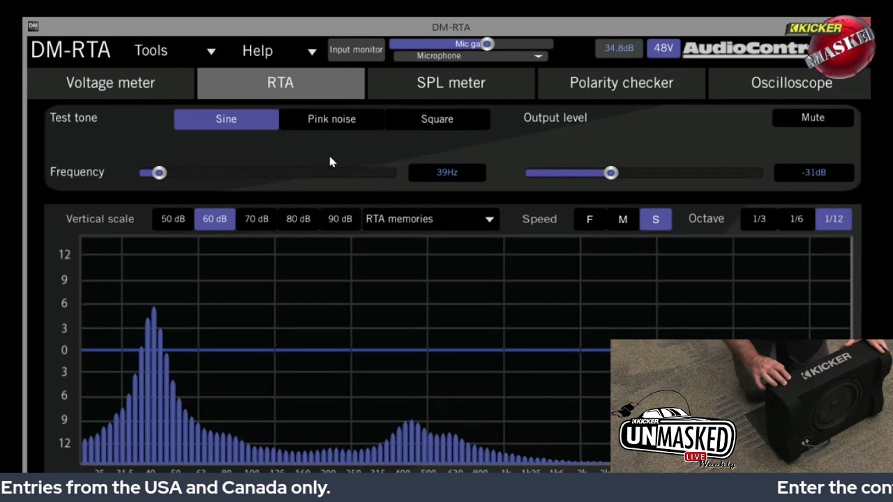Set vertical scale to 90 dB
893x502 pixels.
(x=340, y=219)
